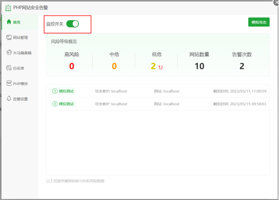Click the 网站管理 monitor icon
Viewport: 279px width, 200px height.
coord(9,37)
